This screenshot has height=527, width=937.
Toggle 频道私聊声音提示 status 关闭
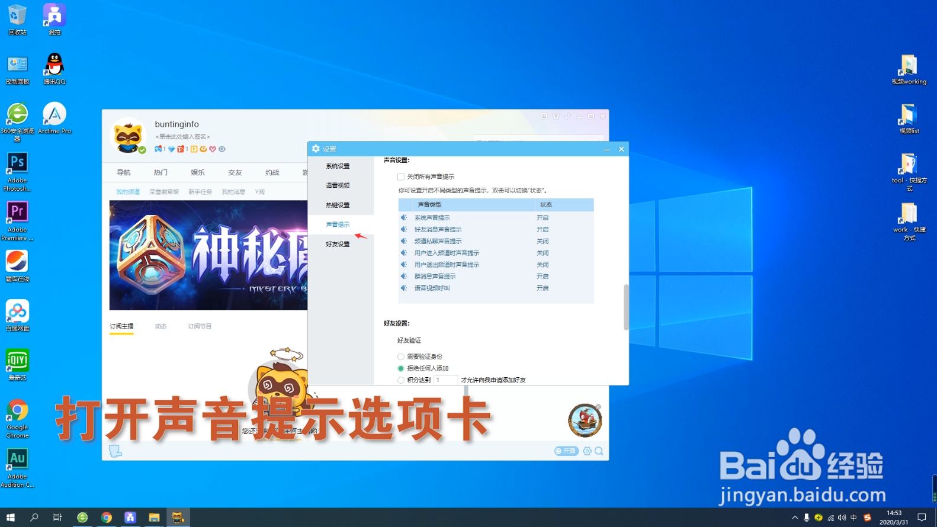[543, 241]
